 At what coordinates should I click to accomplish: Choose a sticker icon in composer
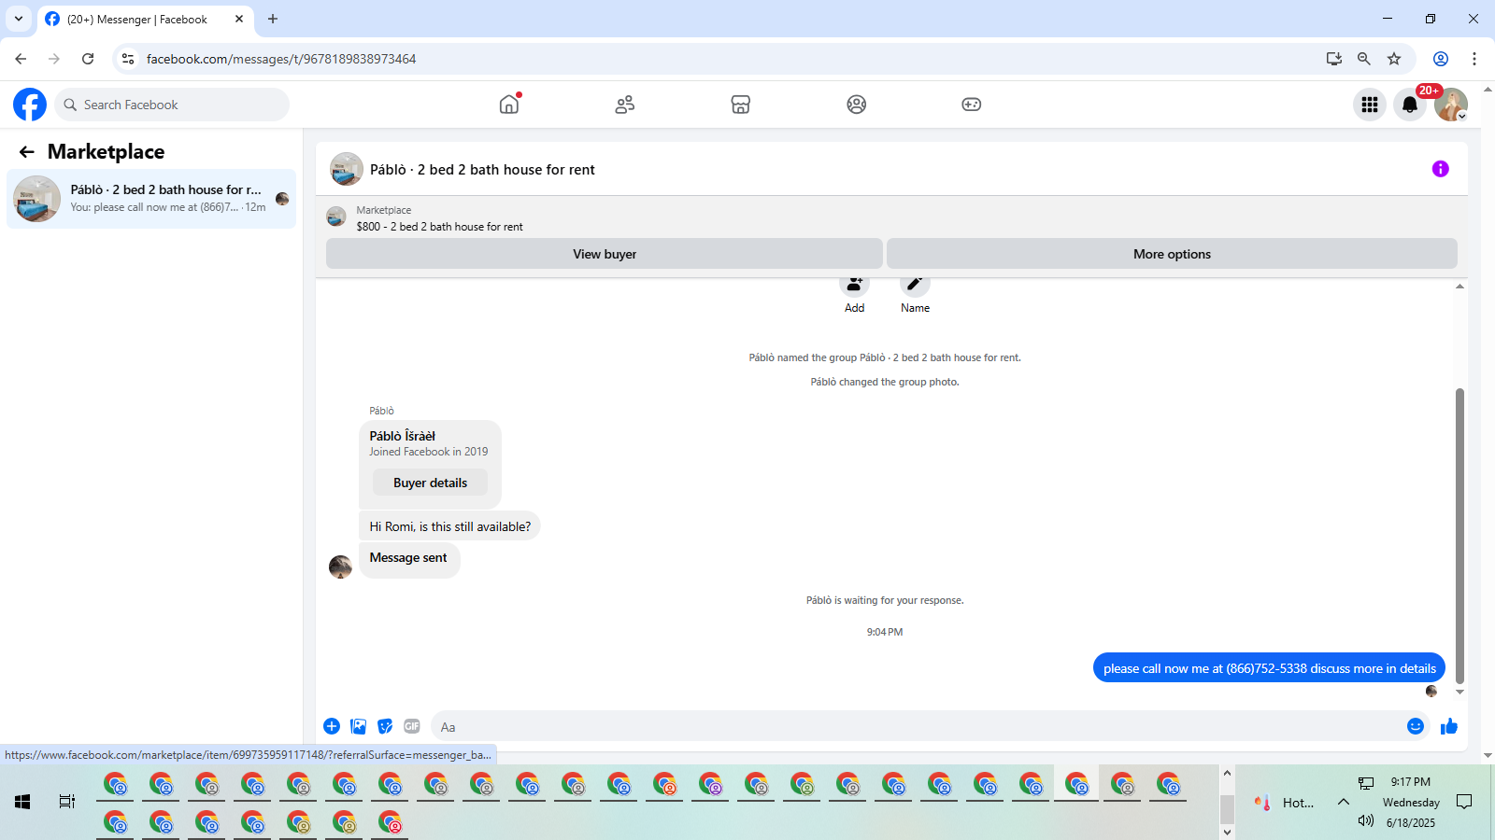point(385,726)
